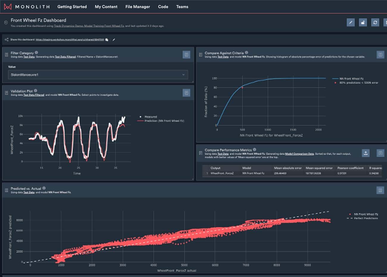Screen dimensions: 387x277
Task: Refresh the dashboard with the reload icon
Action: point(375,22)
